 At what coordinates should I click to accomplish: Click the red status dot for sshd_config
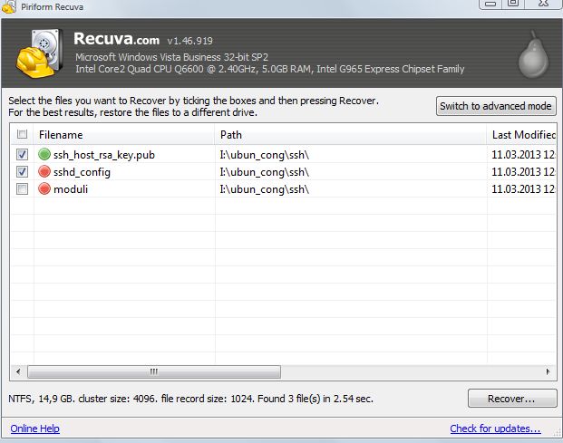pos(44,171)
